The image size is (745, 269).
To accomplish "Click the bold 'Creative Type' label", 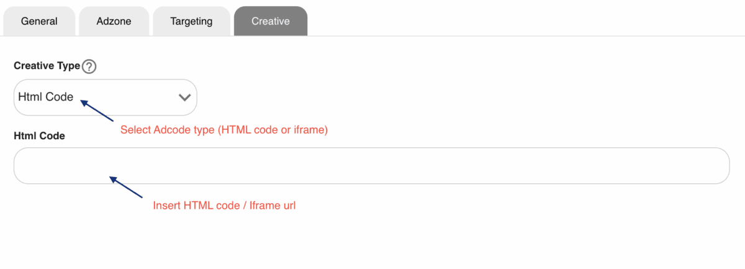I will point(47,65).
